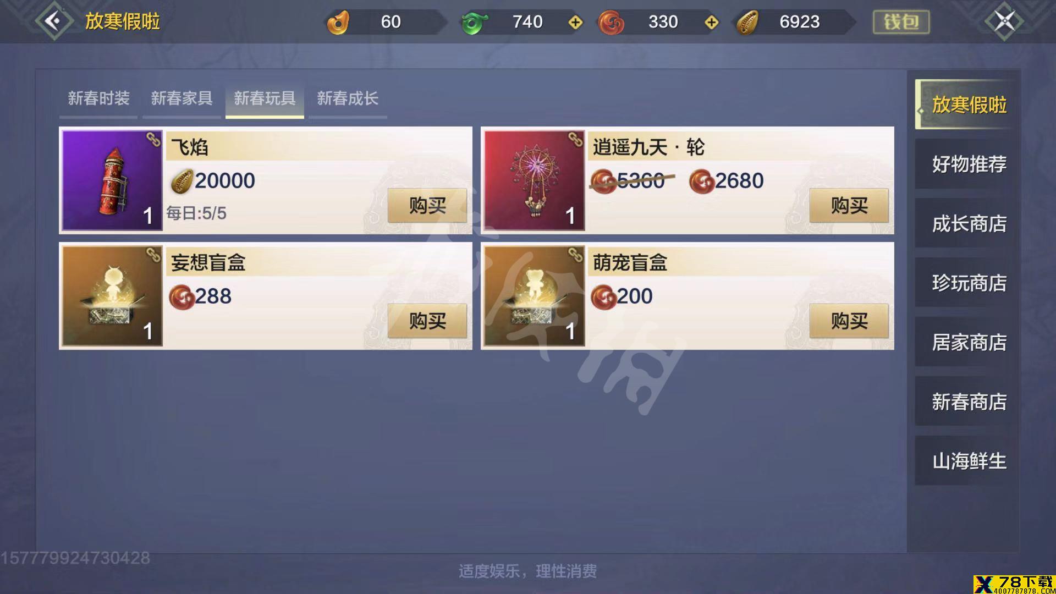Buy 飞焰 with the 购买 button
This screenshot has height=594, width=1056.
[427, 206]
